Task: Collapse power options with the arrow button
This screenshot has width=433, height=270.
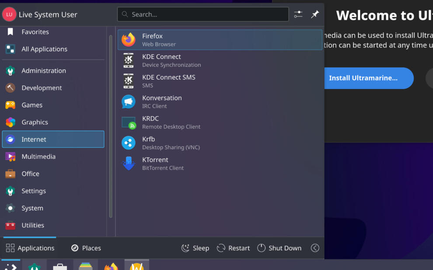Action: [315, 248]
